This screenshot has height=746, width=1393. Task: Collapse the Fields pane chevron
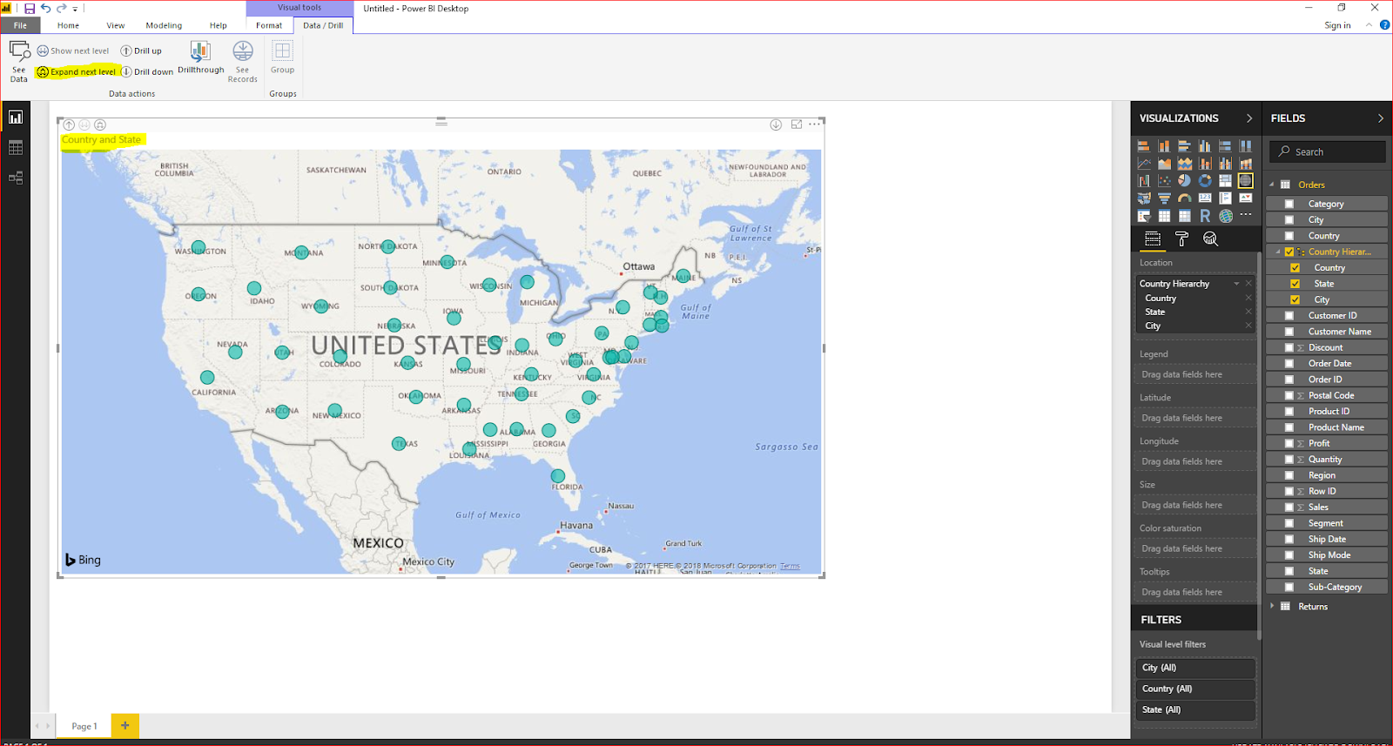(x=1380, y=118)
